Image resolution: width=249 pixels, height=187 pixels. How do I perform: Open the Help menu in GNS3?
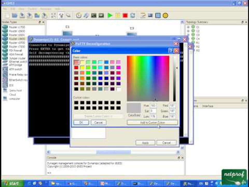(58, 9)
